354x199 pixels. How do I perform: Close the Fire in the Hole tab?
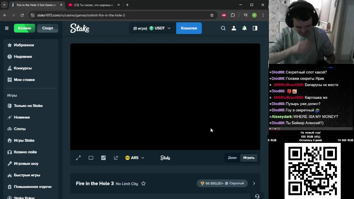tap(61, 5)
